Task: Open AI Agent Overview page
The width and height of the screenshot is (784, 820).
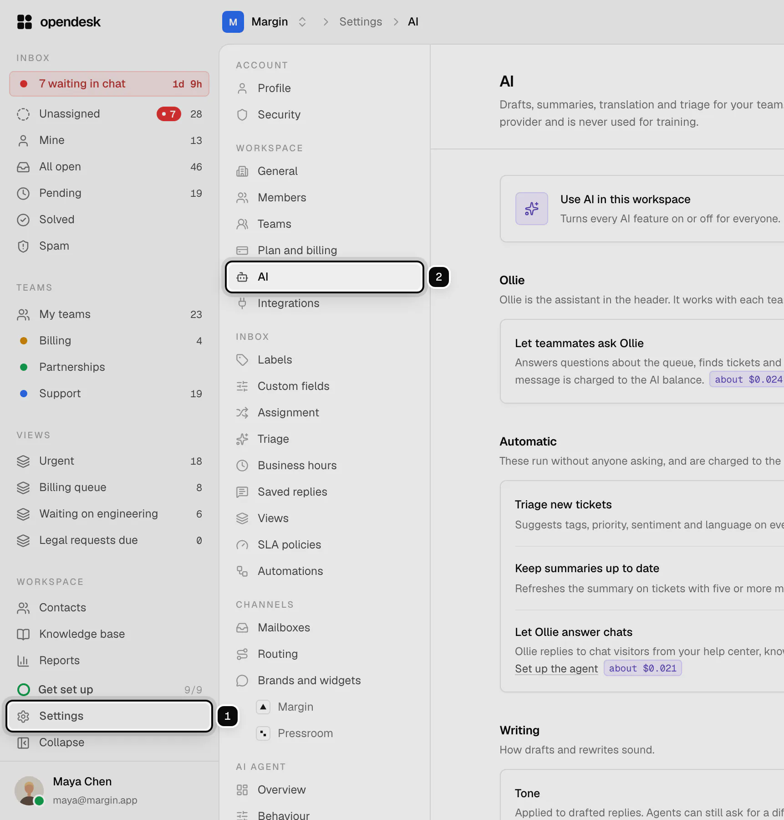Action: (x=324, y=790)
